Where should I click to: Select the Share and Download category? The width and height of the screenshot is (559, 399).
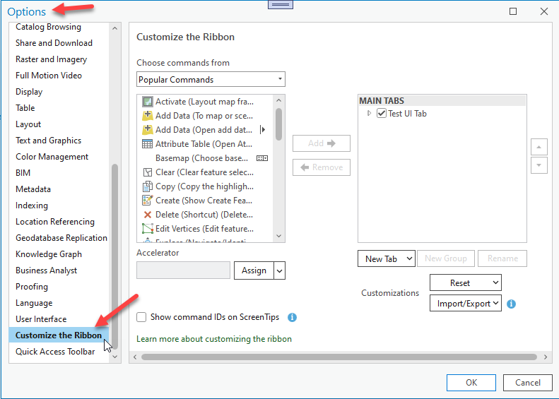click(54, 43)
